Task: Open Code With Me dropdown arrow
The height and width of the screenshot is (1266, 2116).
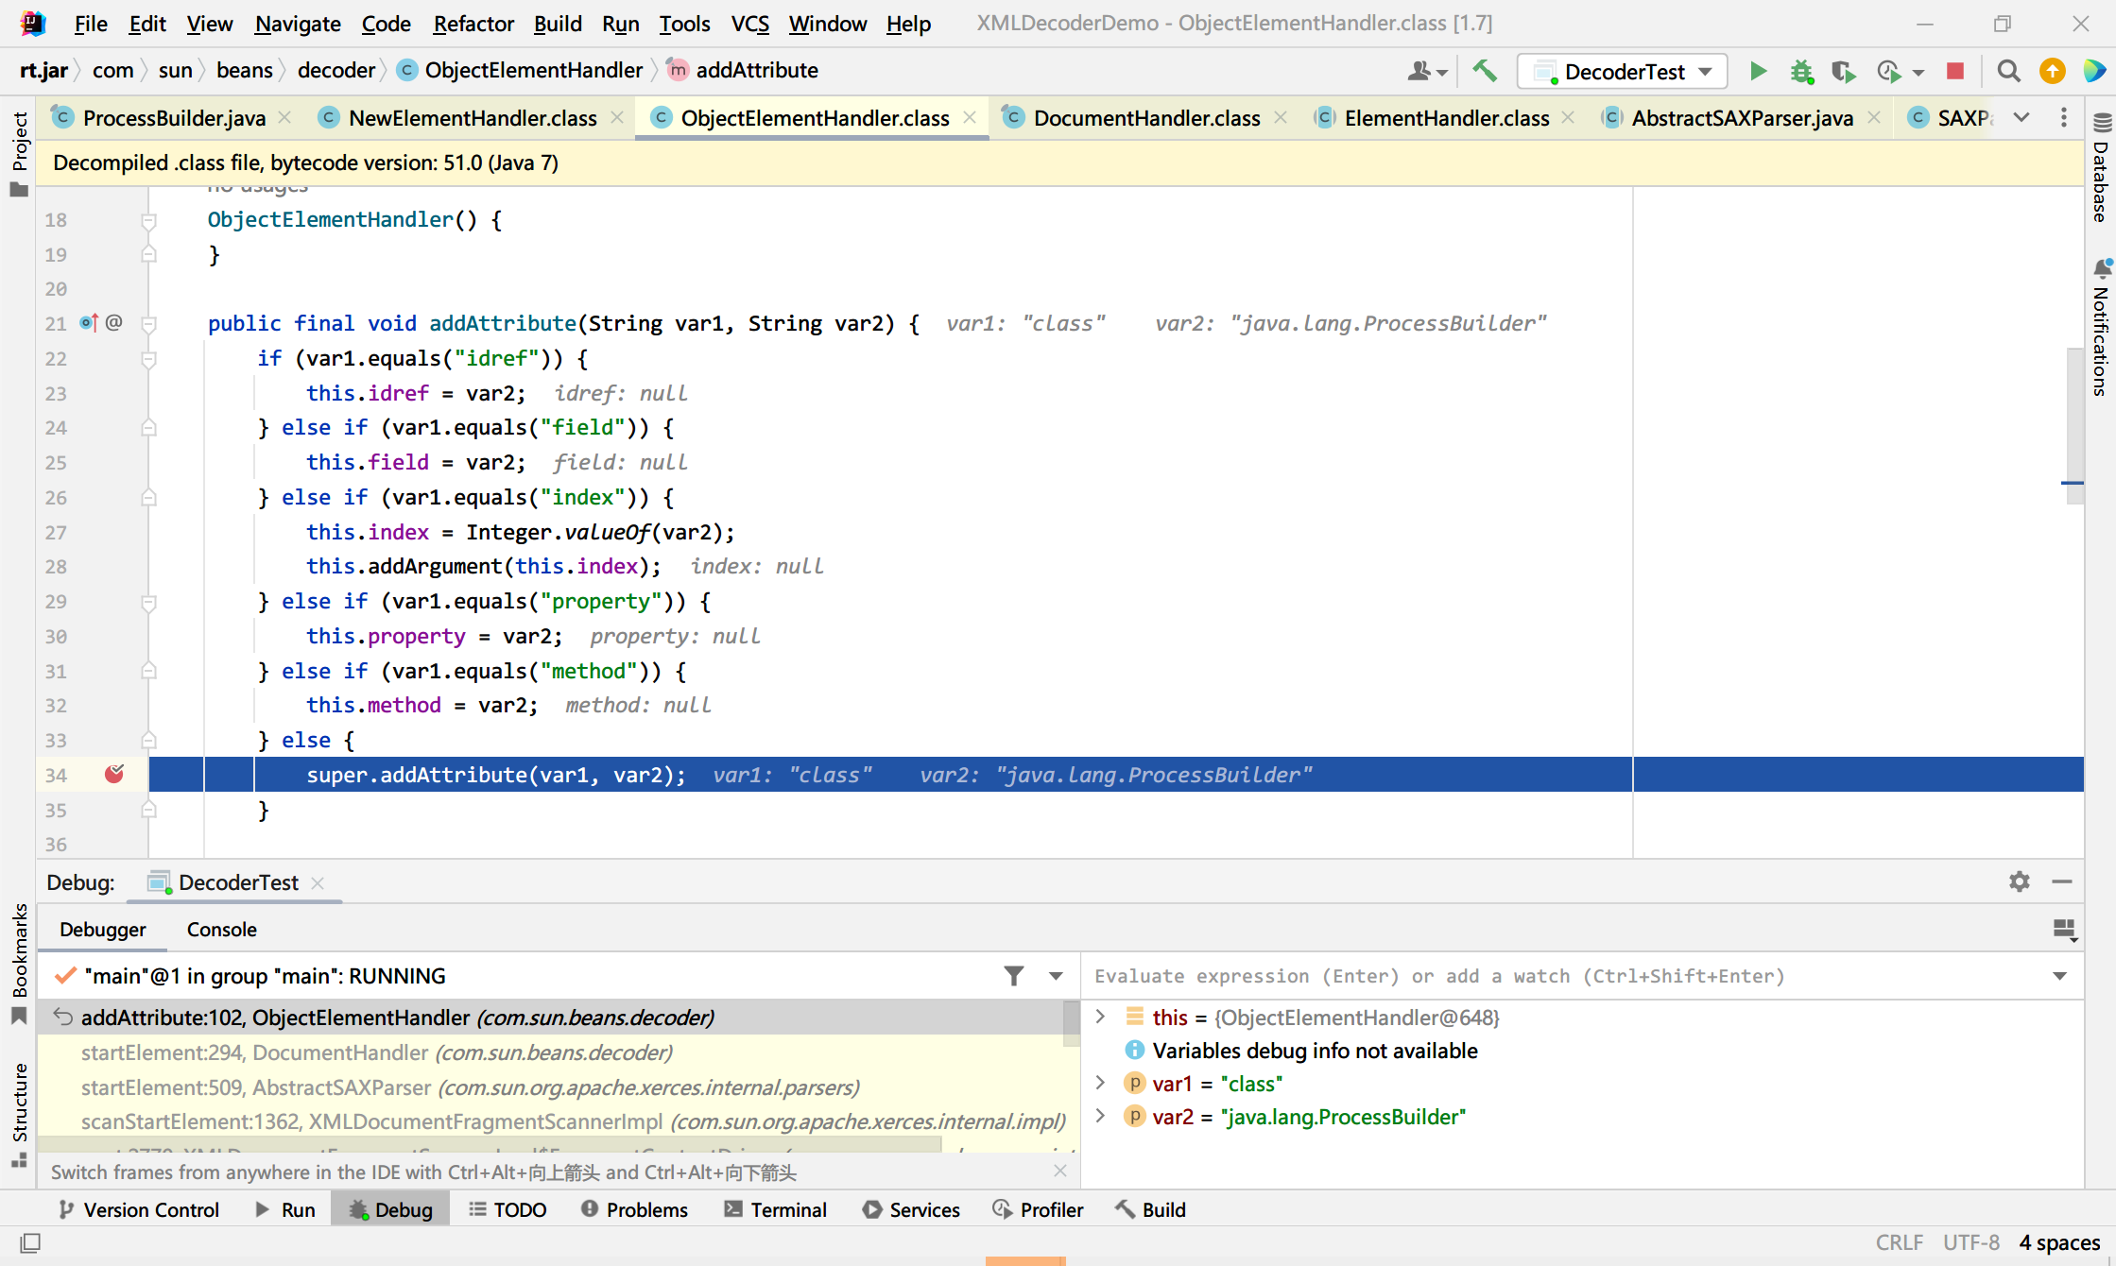Action: click(x=1441, y=72)
